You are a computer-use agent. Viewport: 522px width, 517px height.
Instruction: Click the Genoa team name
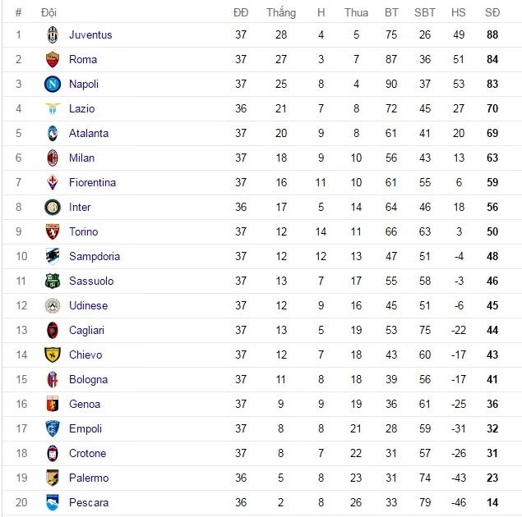coord(85,405)
